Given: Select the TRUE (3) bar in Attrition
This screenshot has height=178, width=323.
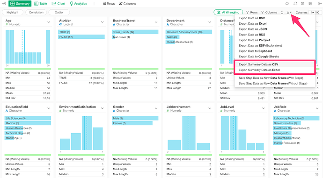Looking at the screenshot, I should 64,32.
